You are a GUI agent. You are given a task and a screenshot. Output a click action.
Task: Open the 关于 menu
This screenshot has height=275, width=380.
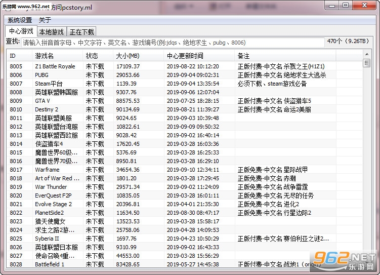point(45,20)
